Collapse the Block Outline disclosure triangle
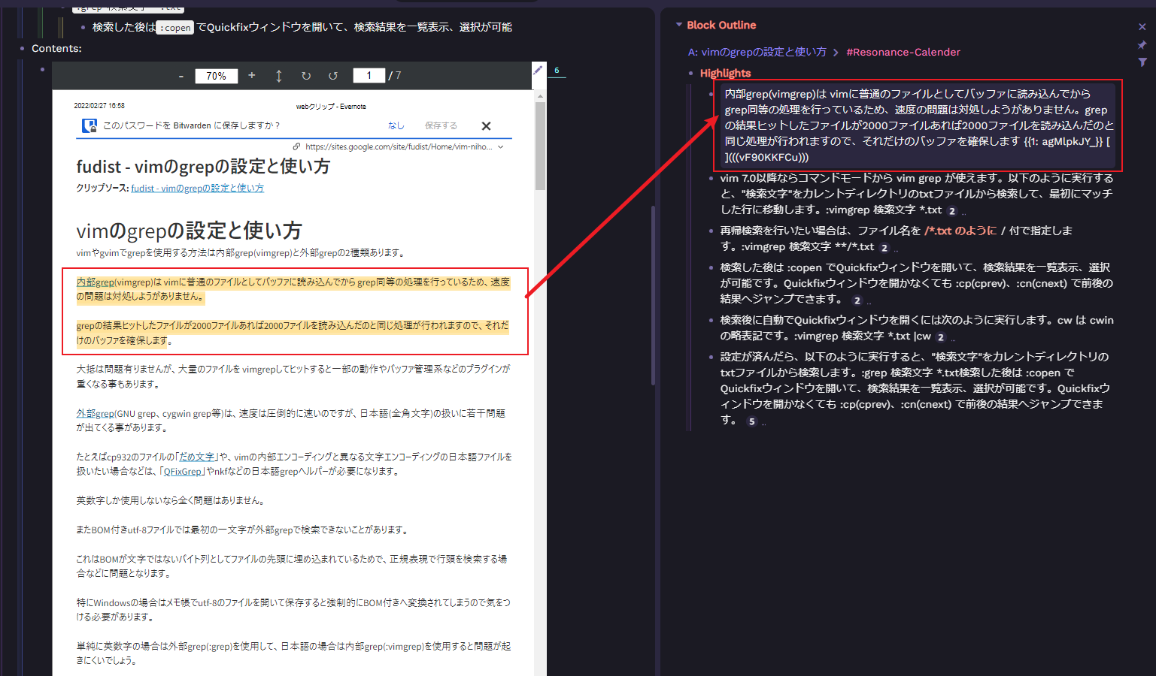Image resolution: width=1156 pixels, height=676 pixels. coord(679,25)
